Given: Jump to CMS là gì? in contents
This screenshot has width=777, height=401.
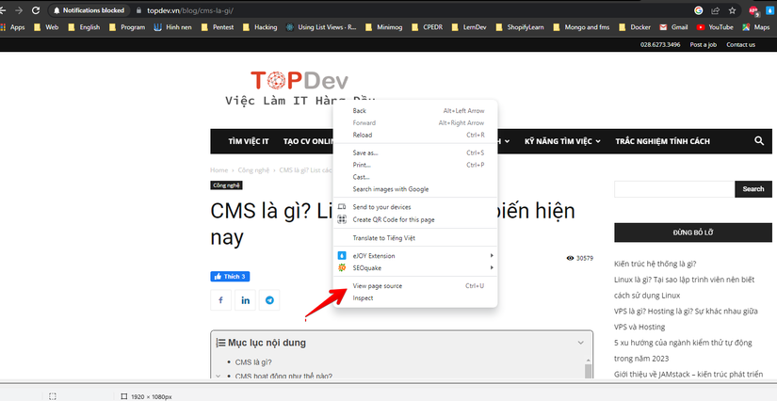Looking at the screenshot, I should click(253, 361).
